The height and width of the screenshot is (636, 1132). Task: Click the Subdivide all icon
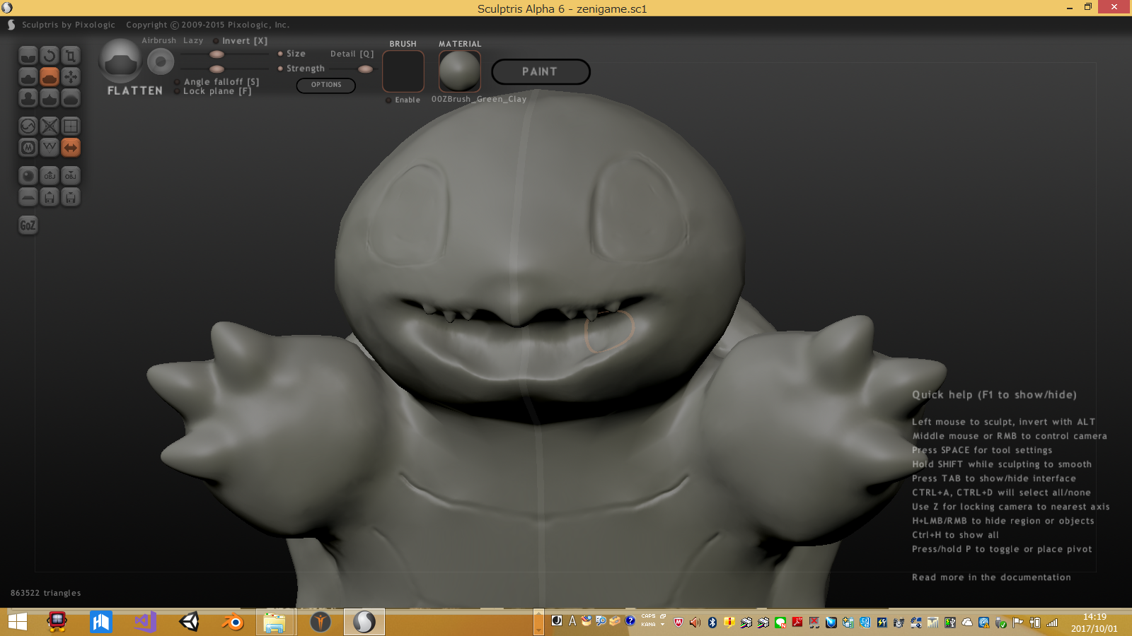pos(71,126)
